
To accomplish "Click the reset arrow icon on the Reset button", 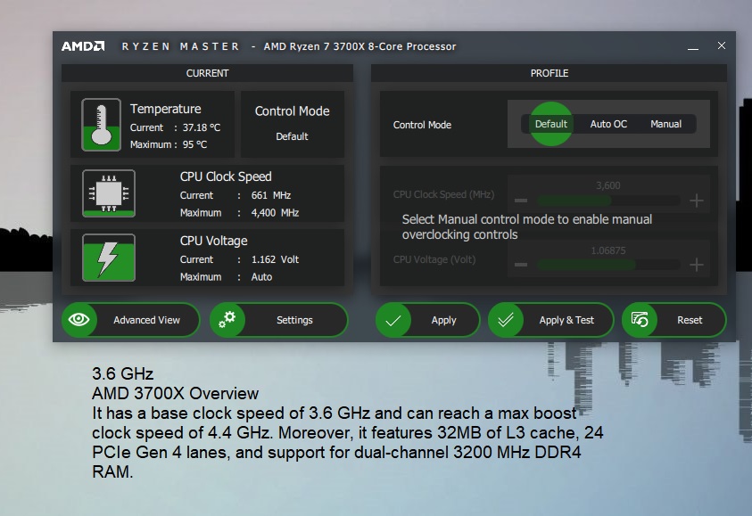I will (x=640, y=320).
